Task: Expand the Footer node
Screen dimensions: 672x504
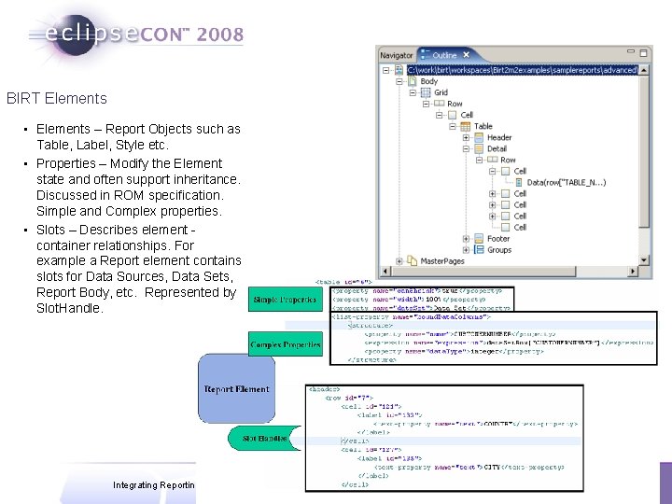Action: (x=466, y=239)
